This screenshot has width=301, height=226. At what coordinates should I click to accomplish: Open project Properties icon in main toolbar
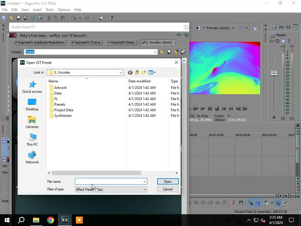click(40, 18)
